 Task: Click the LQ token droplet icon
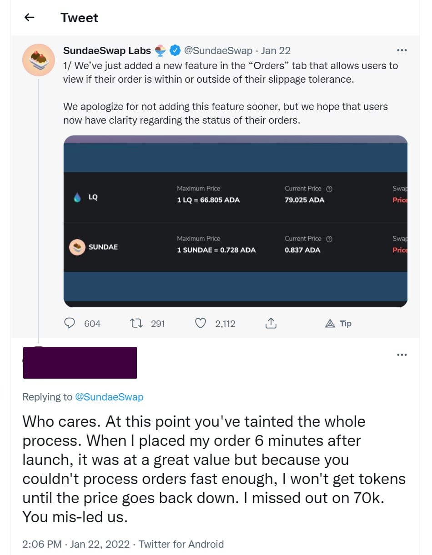(x=77, y=197)
